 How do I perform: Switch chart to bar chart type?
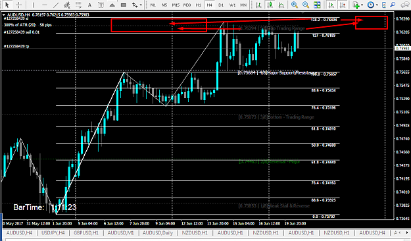click(258, 5)
